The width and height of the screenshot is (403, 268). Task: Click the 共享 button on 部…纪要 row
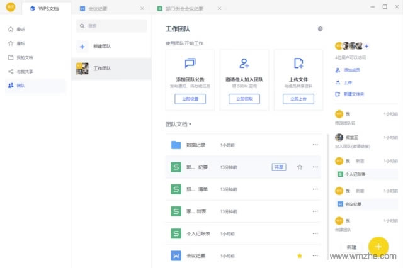(x=279, y=167)
